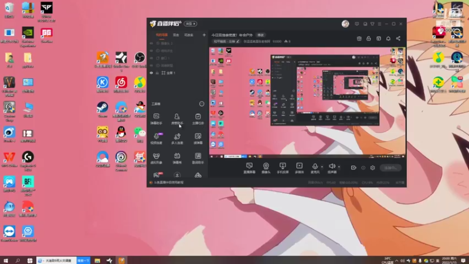
Task: Open the WeChat desktop icon
Action: point(140,134)
